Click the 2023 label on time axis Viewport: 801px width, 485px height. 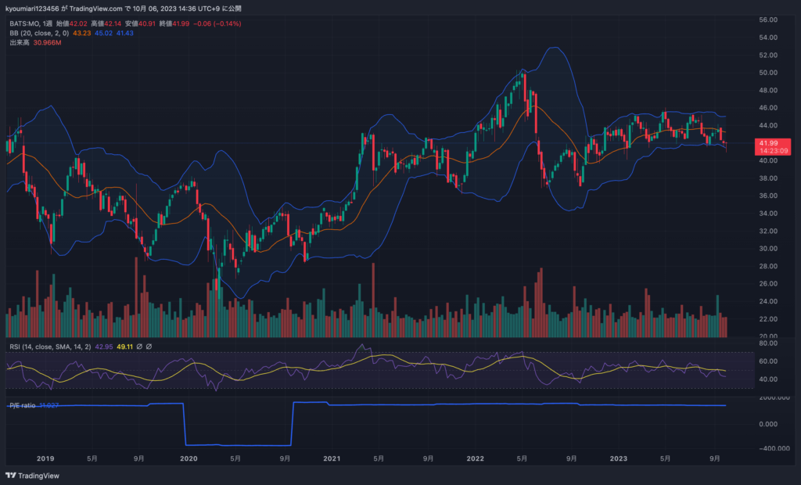coord(618,458)
